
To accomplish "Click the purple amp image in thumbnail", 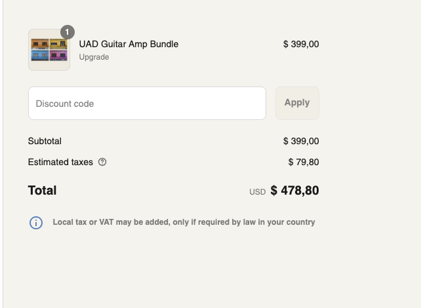I will pyautogui.click(x=58, y=56).
